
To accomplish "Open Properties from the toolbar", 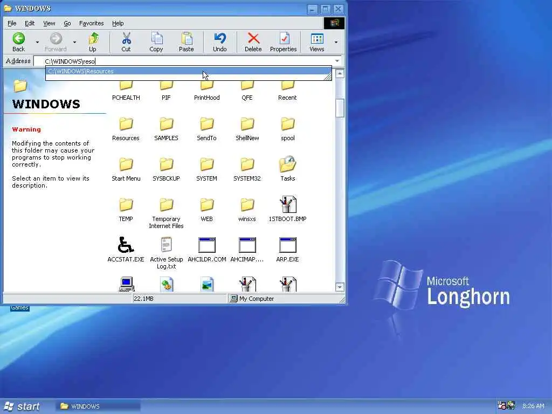I will (x=284, y=42).
